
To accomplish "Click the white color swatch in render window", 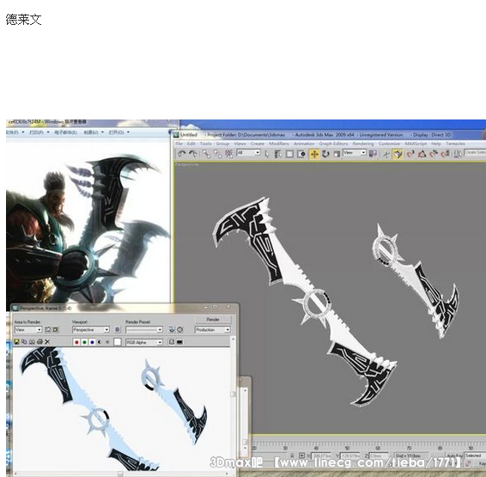I will click(117, 342).
